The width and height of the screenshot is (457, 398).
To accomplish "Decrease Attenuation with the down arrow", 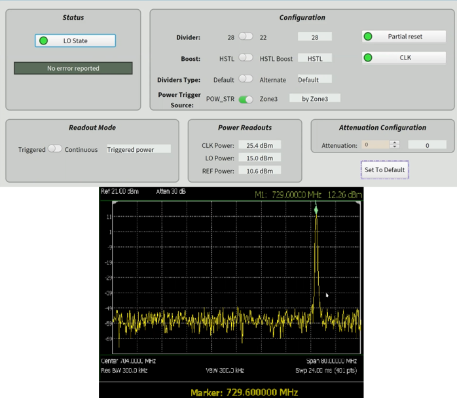I will pos(394,147).
